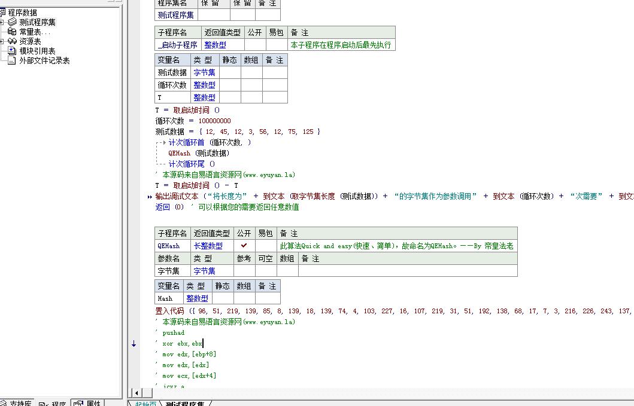Toggle 静态 cell for Hash variable
This screenshot has width=634, height=406.
click(x=223, y=298)
